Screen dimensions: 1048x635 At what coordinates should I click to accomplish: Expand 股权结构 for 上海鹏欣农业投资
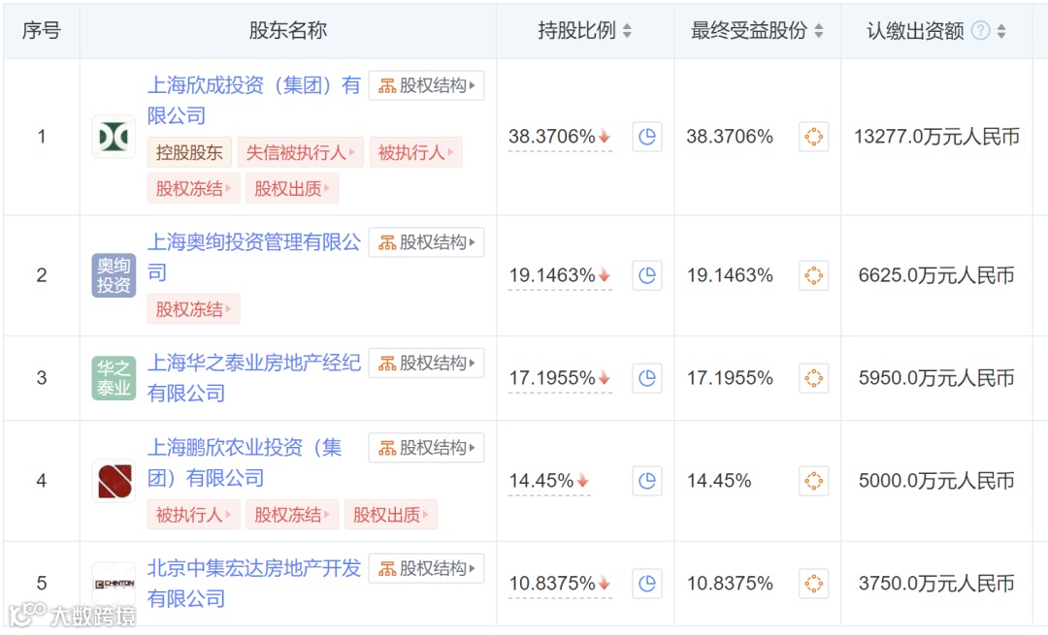[426, 448]
